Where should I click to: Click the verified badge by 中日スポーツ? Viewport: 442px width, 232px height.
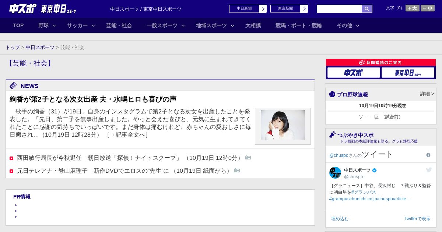(x=375, y=170)
